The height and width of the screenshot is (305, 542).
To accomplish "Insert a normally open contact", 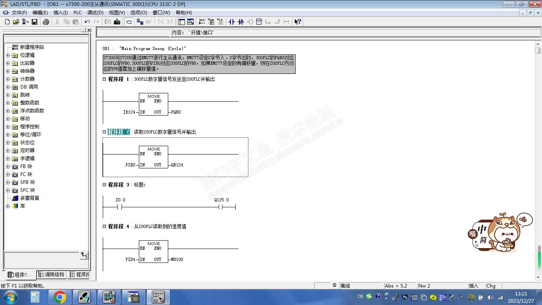I will pos(232,22).
